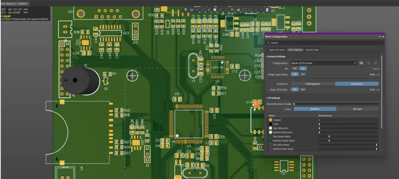Select the Y3 crystal footprint
The width and height of the screenshot is (399, 179).
(x=193, y=66)
